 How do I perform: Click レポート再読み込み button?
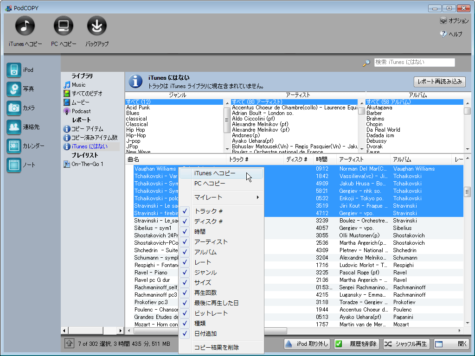click(440, 82)
